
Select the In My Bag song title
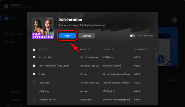pyautogui.click(x=43, y=91)
